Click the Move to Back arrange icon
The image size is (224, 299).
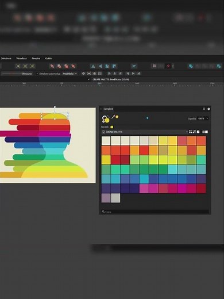pyautogui.click(x=52, y=66)
